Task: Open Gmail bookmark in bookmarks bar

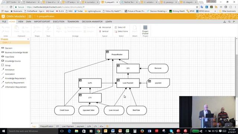Action: pos(50,11)
